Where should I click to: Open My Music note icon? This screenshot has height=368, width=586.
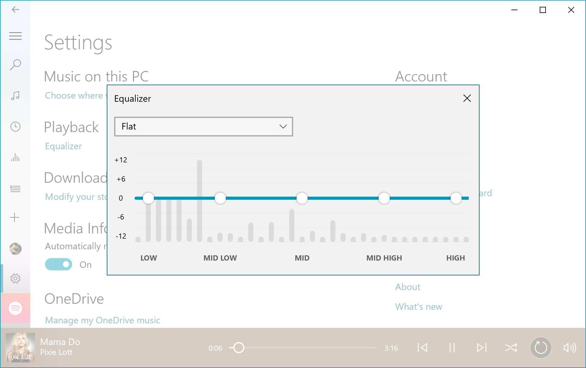(15, 96)
